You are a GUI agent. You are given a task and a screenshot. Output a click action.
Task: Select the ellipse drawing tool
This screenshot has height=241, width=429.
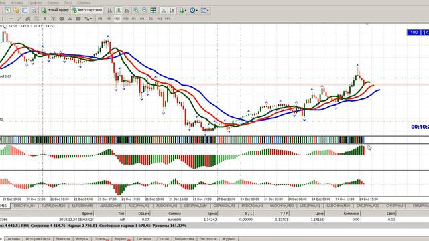coord(62,19)
